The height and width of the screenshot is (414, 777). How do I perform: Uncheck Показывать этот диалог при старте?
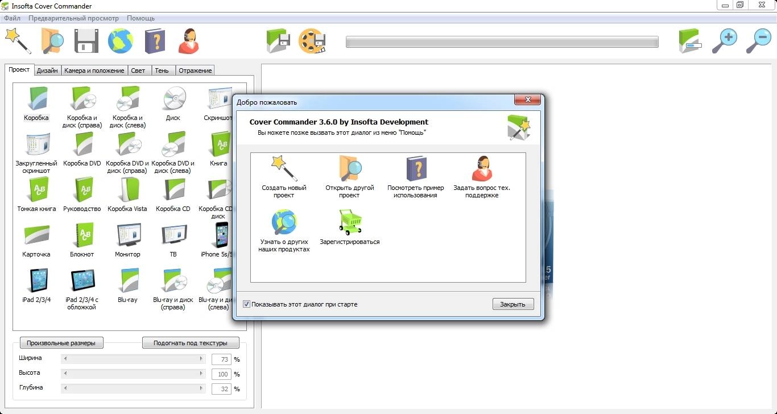[246, 304]
